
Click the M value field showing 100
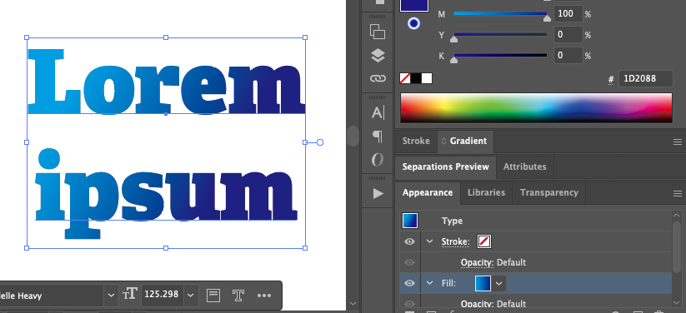568,13
